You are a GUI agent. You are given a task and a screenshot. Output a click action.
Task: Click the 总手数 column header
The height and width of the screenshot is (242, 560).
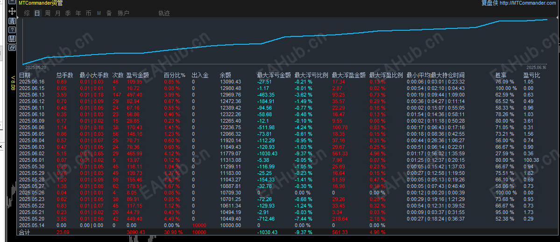(64, 75)
